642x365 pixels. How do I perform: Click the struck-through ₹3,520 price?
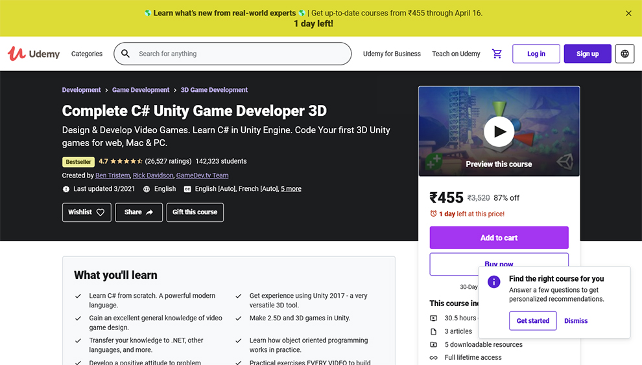tap(479, 198)
